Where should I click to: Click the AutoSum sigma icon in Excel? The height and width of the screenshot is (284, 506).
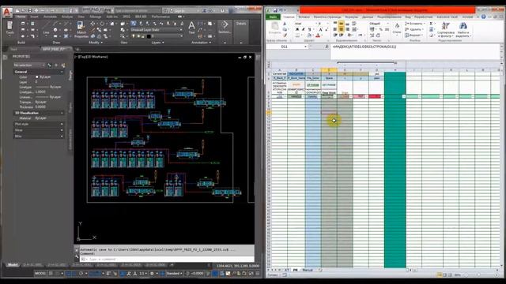click(x=431, y=24)
